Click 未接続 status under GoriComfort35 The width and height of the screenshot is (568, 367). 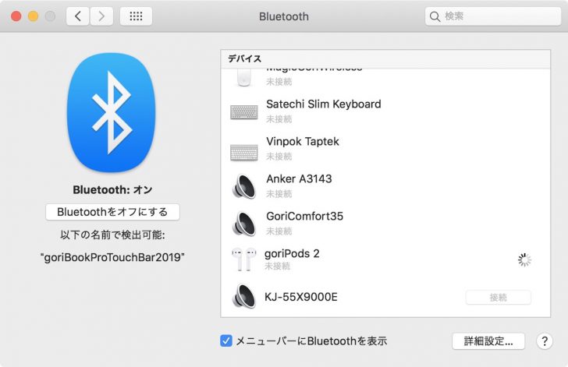coord(279,231)
